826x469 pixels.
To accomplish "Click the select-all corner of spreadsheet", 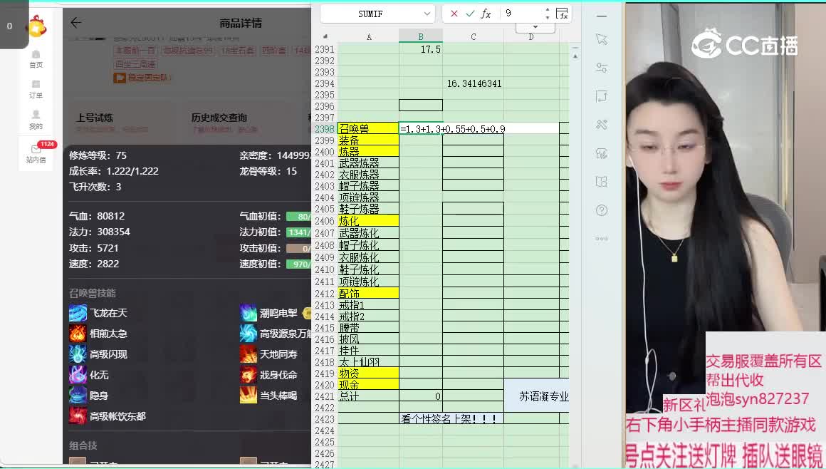I will (325, 37).
